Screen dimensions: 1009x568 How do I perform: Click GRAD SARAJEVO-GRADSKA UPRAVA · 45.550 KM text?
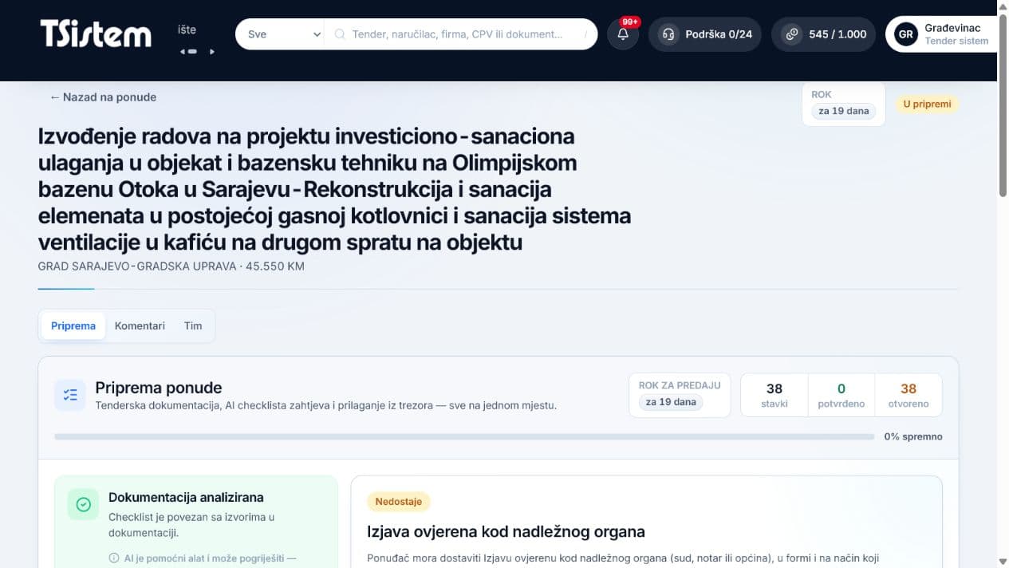pyautogui.click(x=171, y=266)
